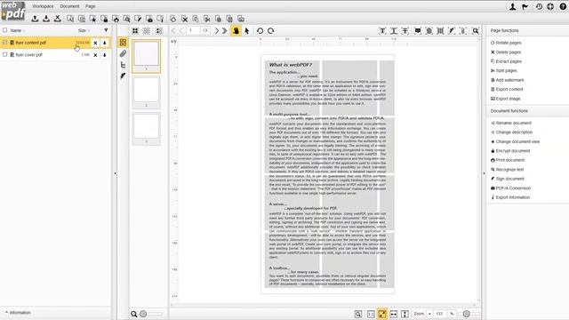569x320 pixels.
Task: Collapse the right panel splitter arrow
Action: pyautogui.click(x=484, y=173)
